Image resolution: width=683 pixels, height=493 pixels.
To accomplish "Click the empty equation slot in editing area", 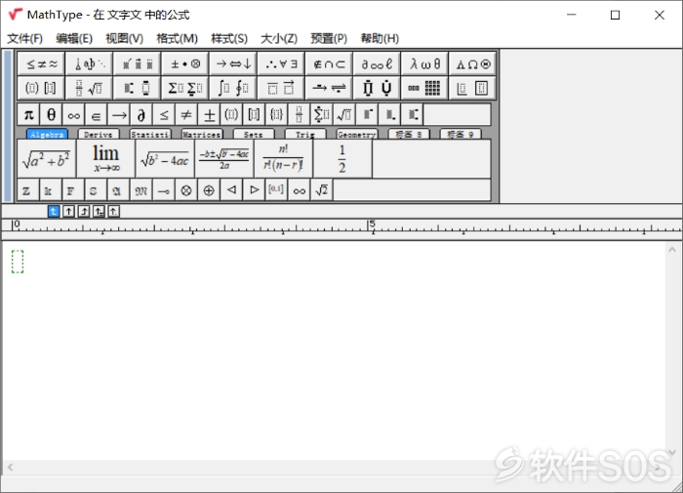I will point(18,262).
